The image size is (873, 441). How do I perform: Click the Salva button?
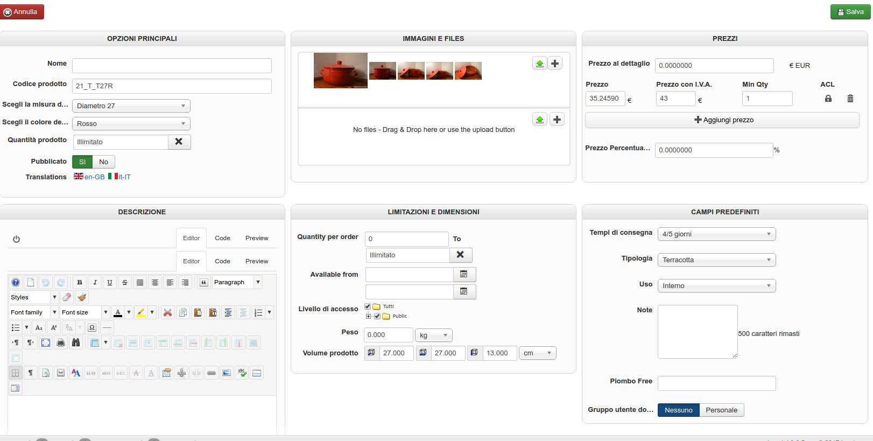pos(850,12)
